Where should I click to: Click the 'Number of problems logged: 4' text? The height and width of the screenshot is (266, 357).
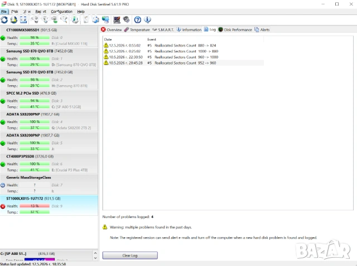click(x=128, y=216)
